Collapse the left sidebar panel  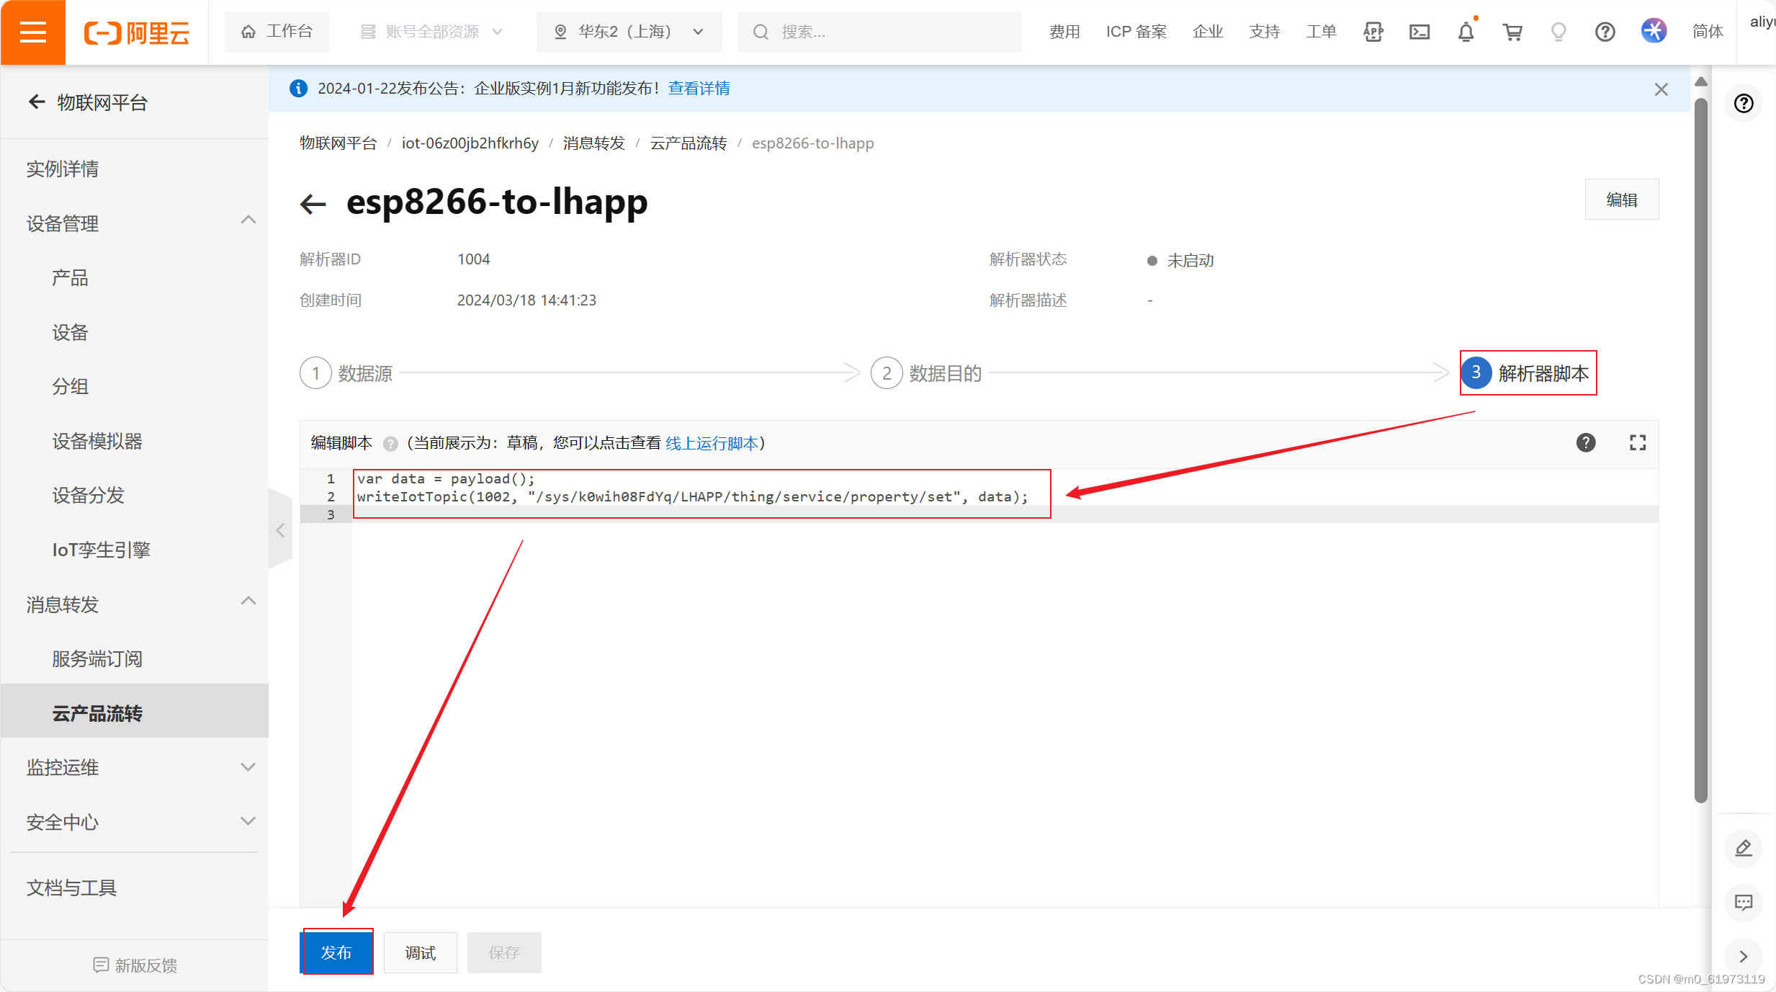(280, 531)
